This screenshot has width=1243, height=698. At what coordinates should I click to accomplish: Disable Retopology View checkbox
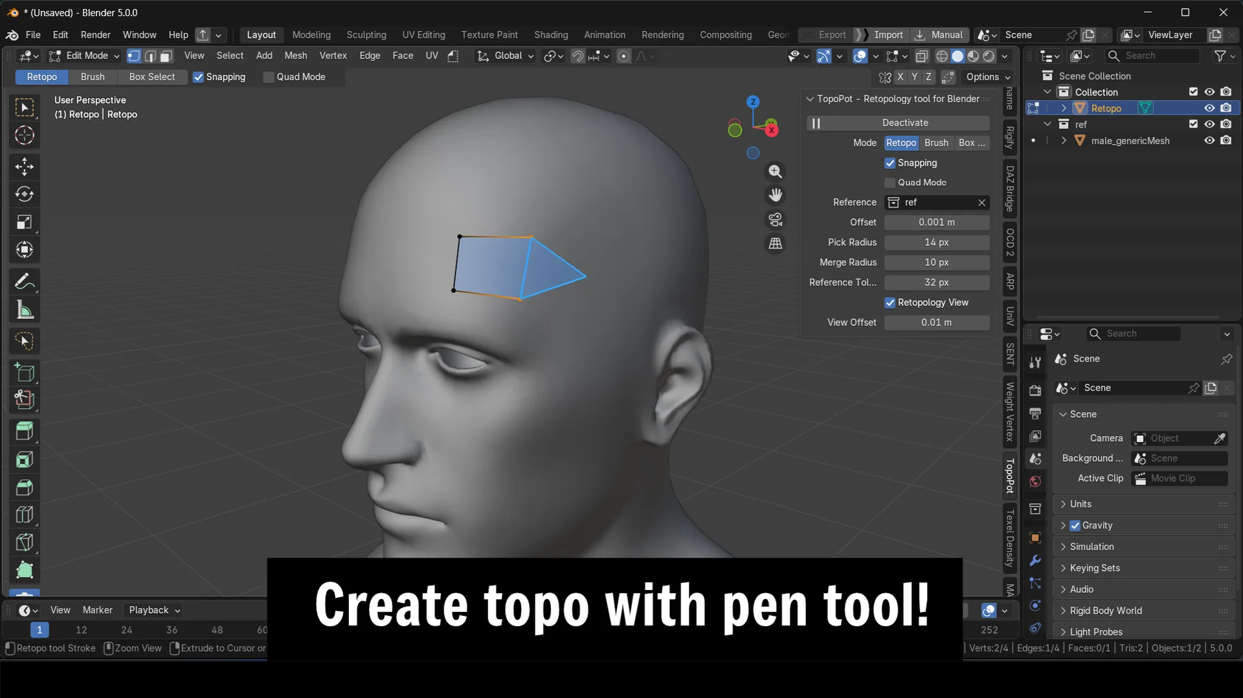pos(890,303)
